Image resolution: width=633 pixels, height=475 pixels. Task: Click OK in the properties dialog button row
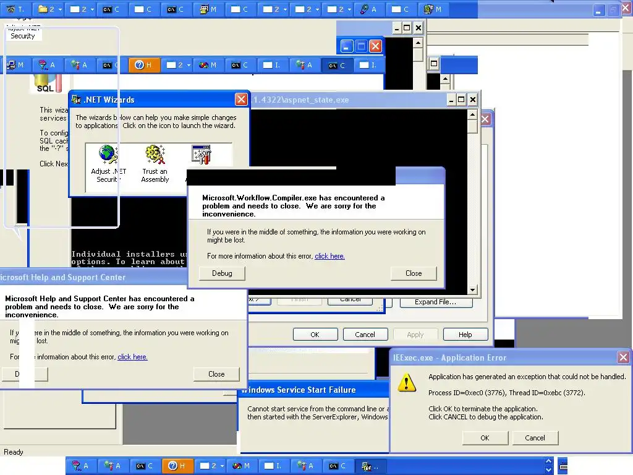[315, 335]
